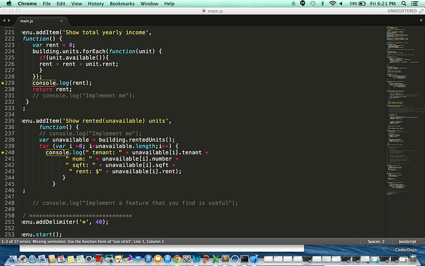The width and height of the screenshot is (425, 266).
Task: Open the Spaces: 2 indentation selector
Action: tap(376, 242)
